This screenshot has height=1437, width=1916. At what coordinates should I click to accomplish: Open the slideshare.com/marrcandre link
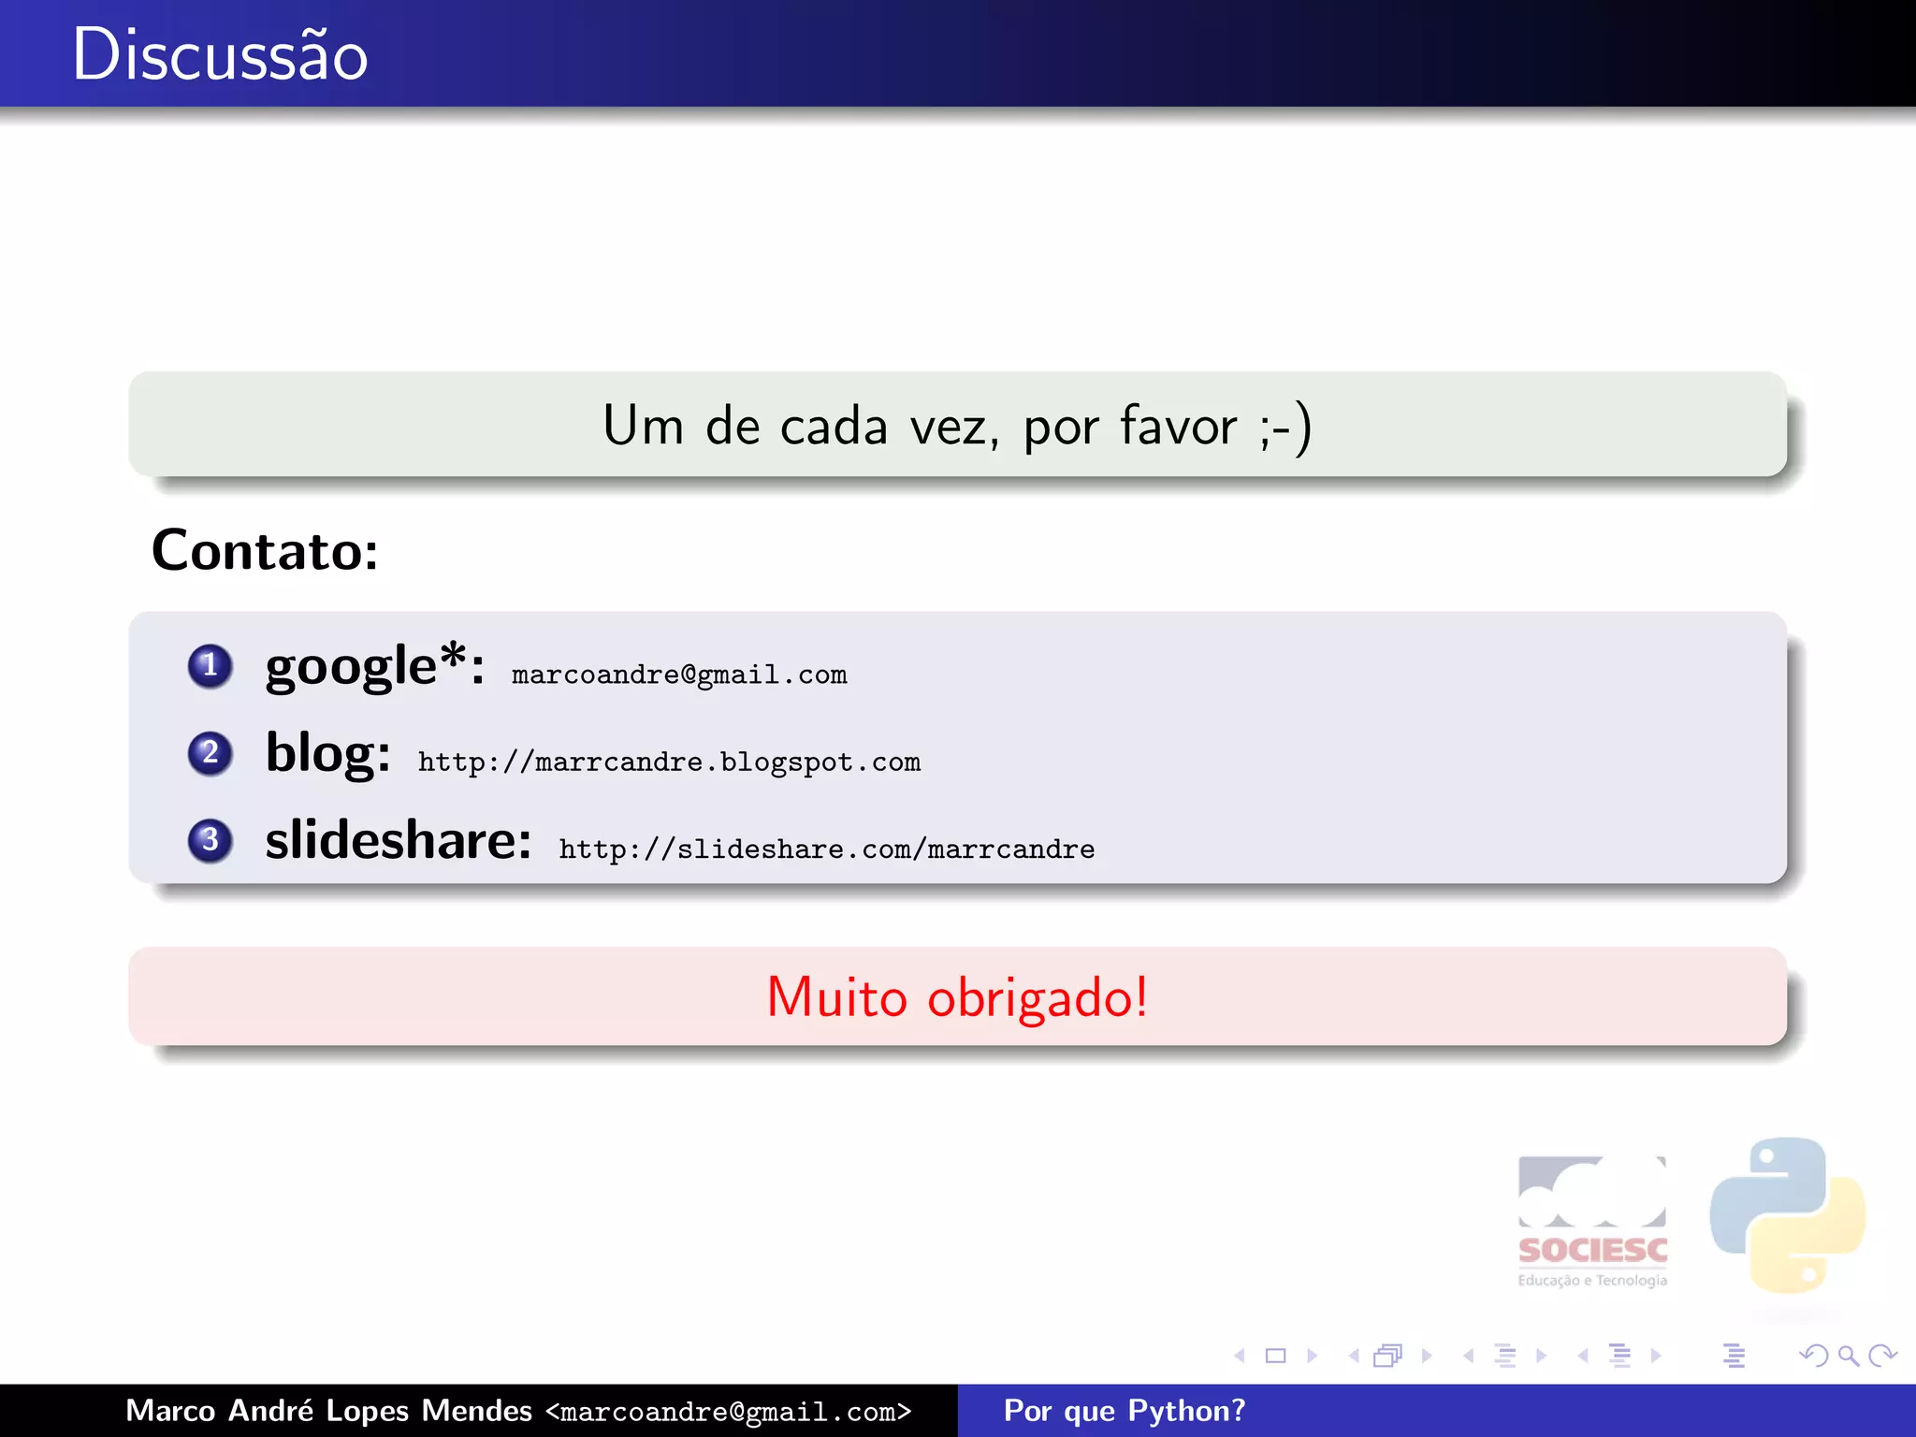[827, 849]
